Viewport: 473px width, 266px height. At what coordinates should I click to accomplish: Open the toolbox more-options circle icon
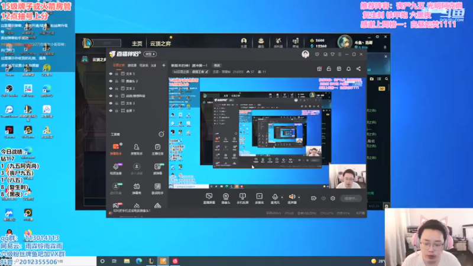161,134
